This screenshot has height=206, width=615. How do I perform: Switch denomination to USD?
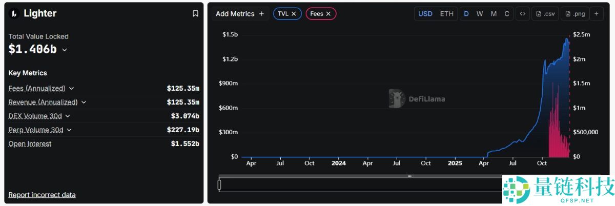point(425,14)
